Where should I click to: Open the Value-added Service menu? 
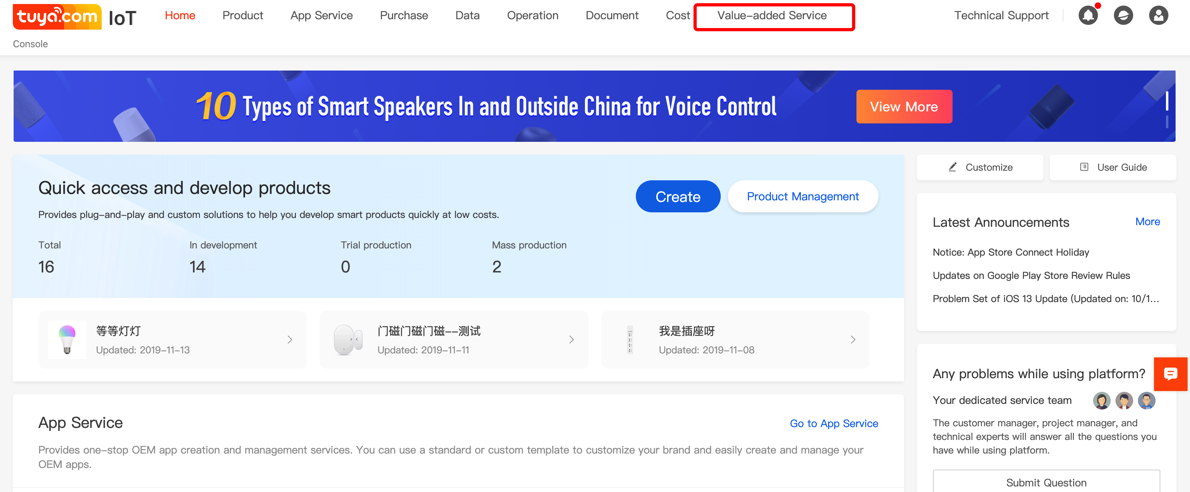[x=772, y=16]
